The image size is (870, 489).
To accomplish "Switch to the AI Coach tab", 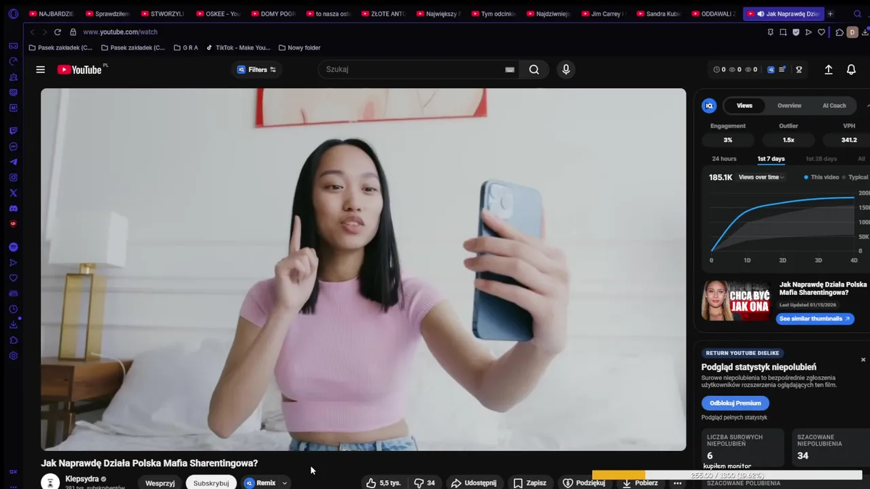I will click(834, 105).
